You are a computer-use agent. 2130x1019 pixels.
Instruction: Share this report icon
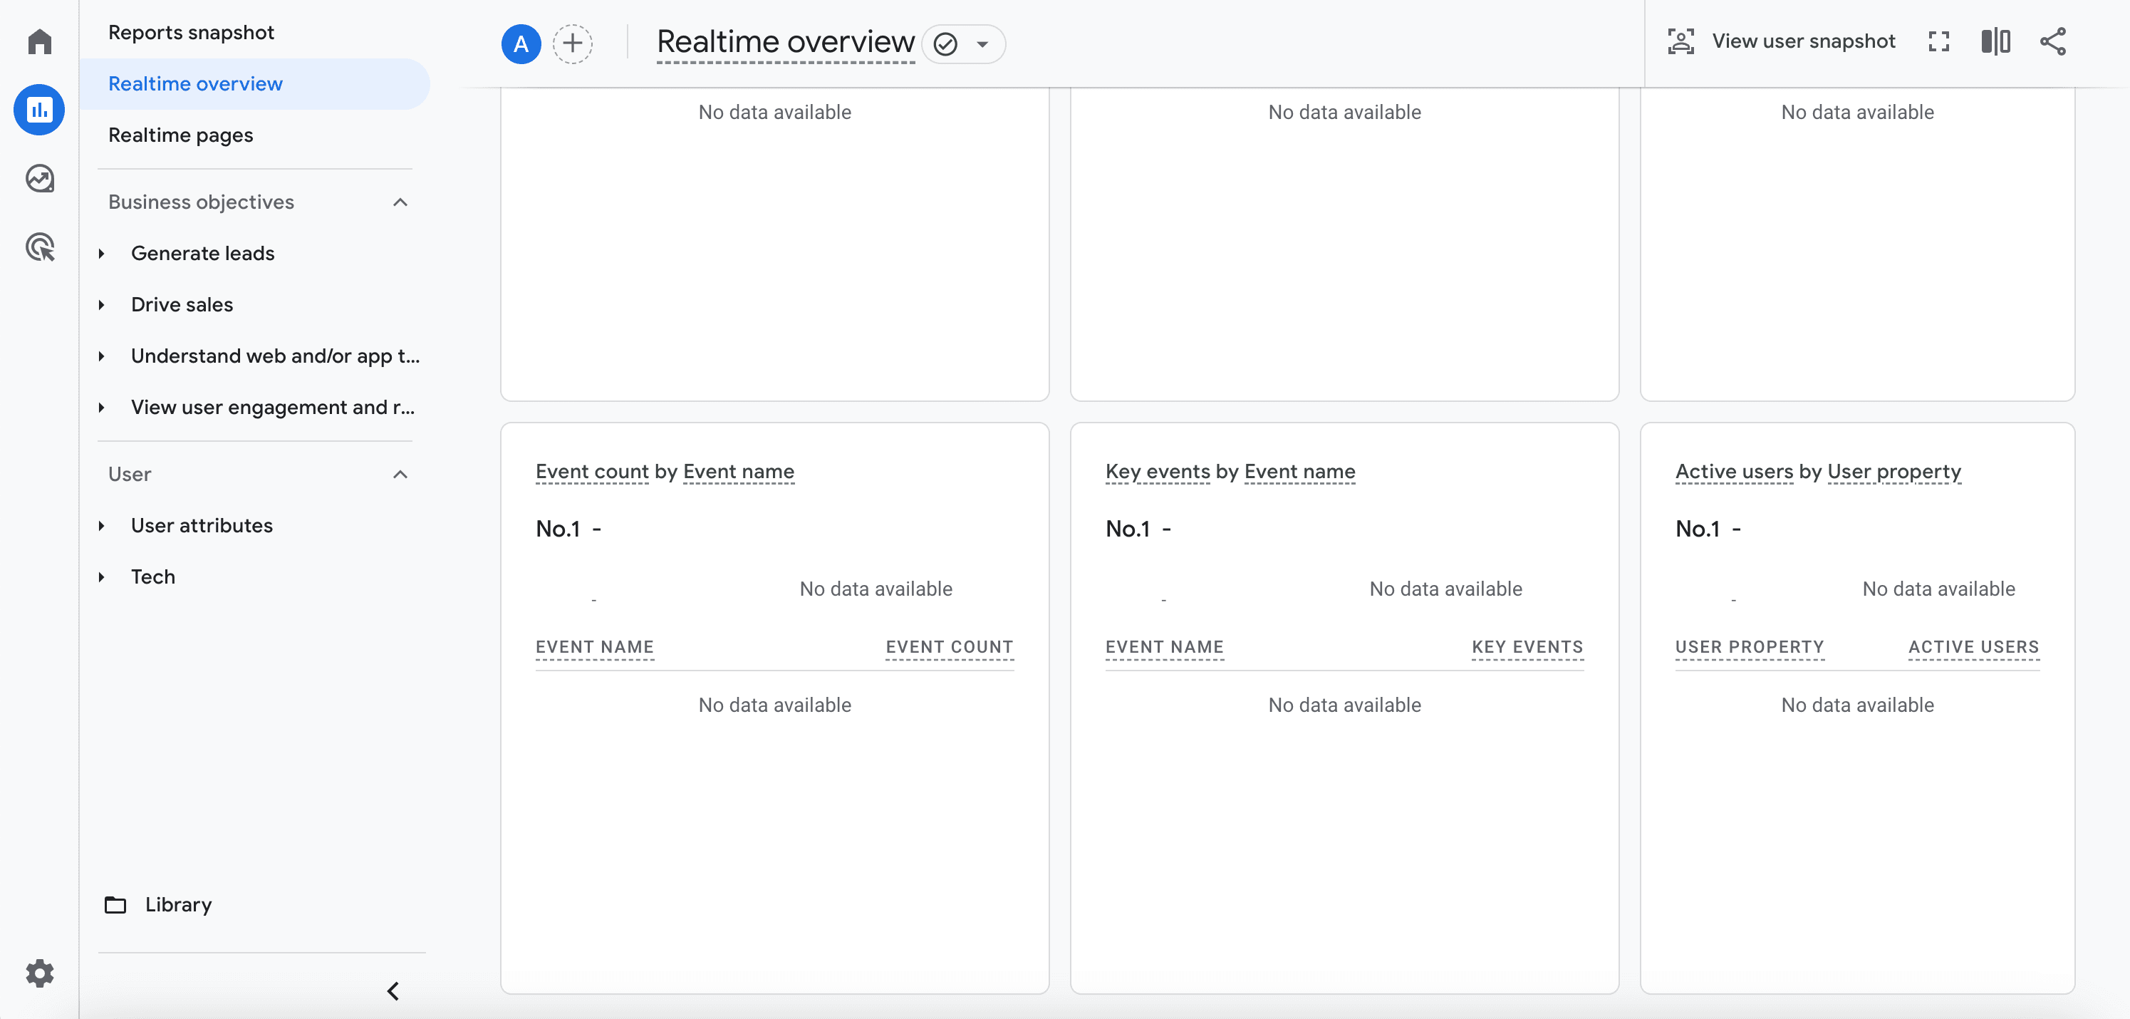[x=2052, y=41]
